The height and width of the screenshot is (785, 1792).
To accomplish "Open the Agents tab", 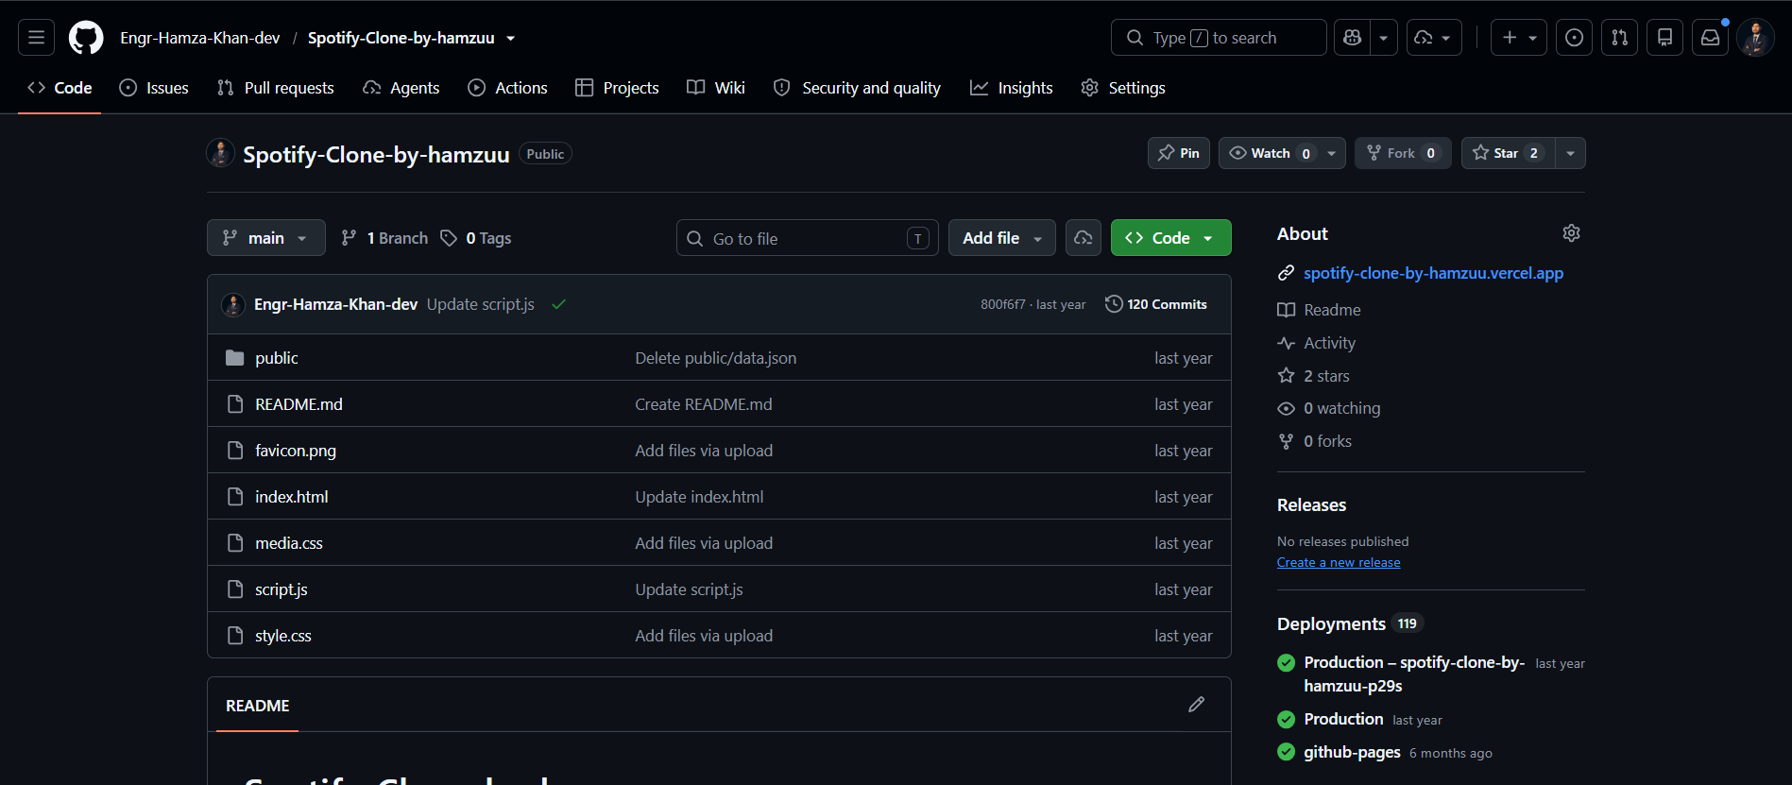I will [x=401, y=88].
